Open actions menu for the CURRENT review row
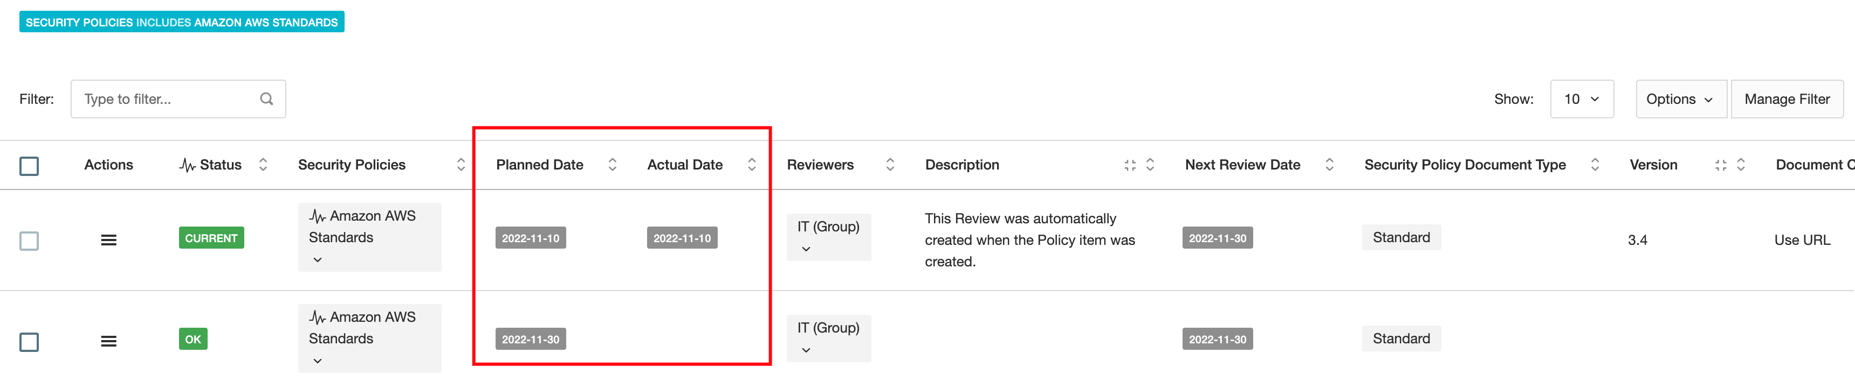The height and width of the screenshot is (381, 1855). coord(108,240)
